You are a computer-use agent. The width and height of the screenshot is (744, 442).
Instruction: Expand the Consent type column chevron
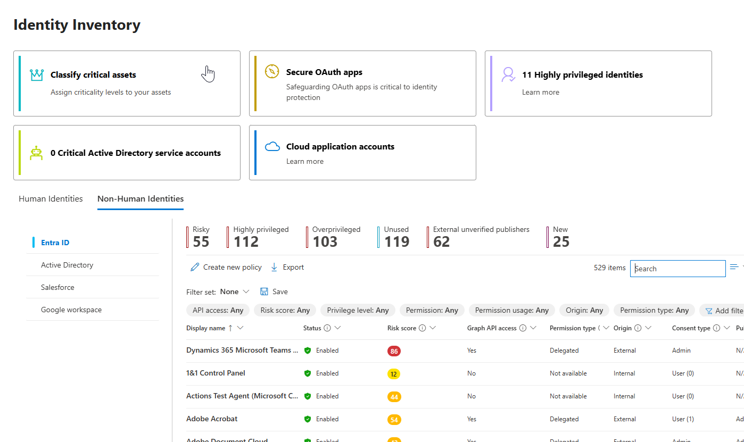[726, 328]
